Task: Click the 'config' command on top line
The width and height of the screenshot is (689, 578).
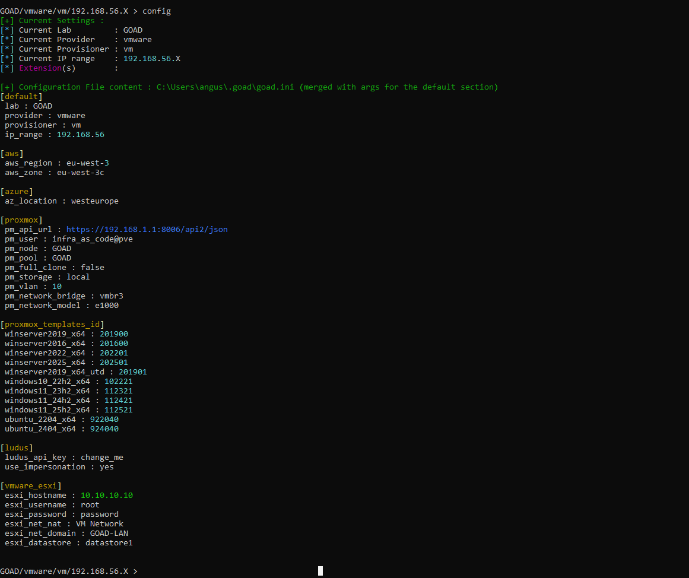Action: coord(157,11)
